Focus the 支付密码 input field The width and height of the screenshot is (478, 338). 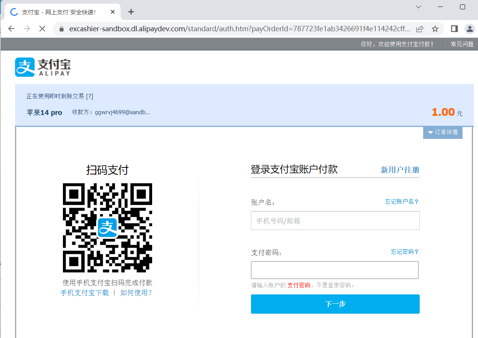335,270
